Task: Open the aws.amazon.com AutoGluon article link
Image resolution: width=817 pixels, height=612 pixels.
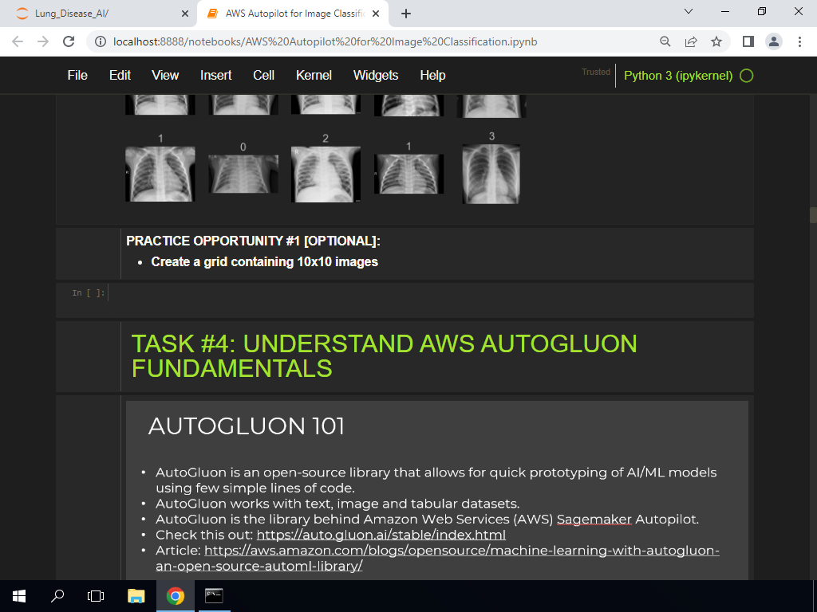Action: [438, 558]
